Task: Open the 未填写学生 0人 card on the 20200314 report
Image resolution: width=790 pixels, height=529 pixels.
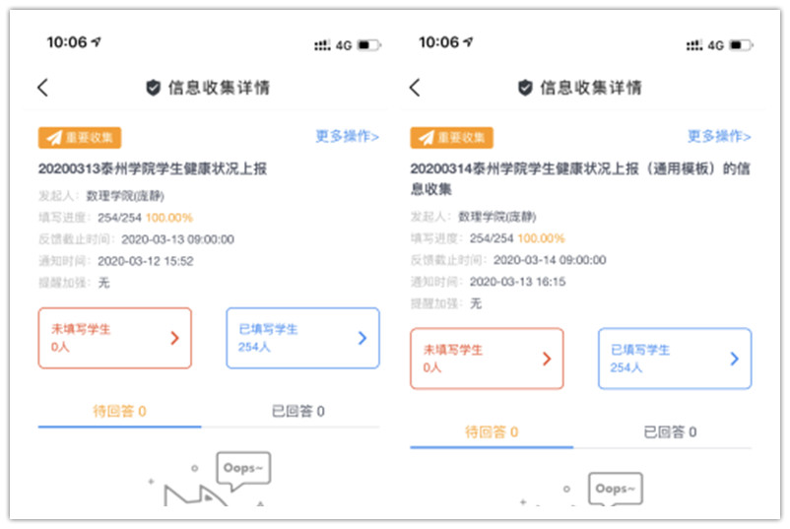Action: point(487,359)
